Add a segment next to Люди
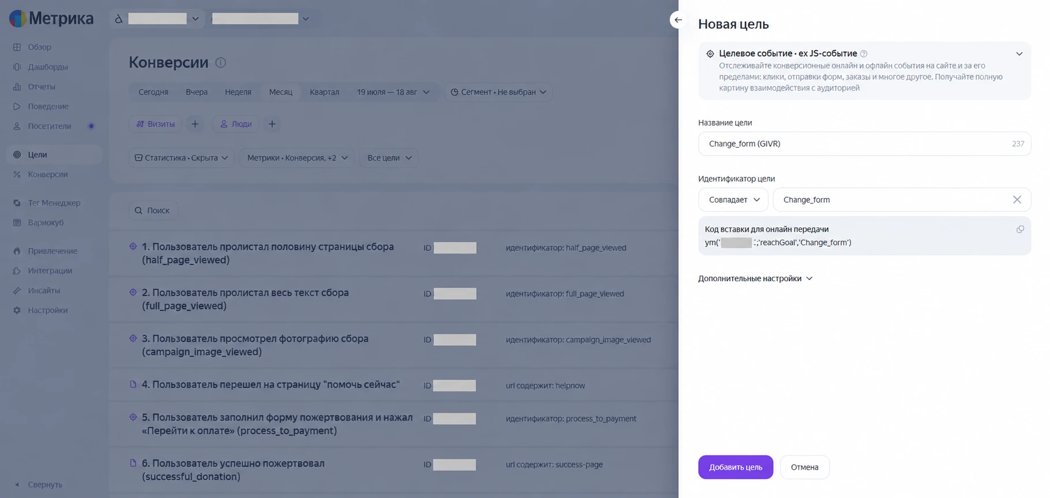Viewport: 1050px width, 498px height. click(272, 124)
